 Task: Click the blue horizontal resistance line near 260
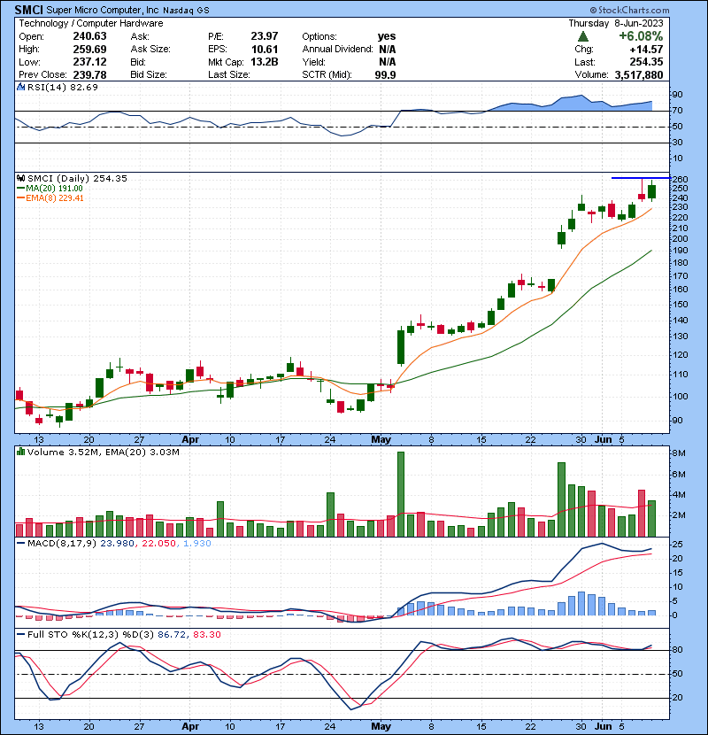pyautogui.click(x=641, y=178)
